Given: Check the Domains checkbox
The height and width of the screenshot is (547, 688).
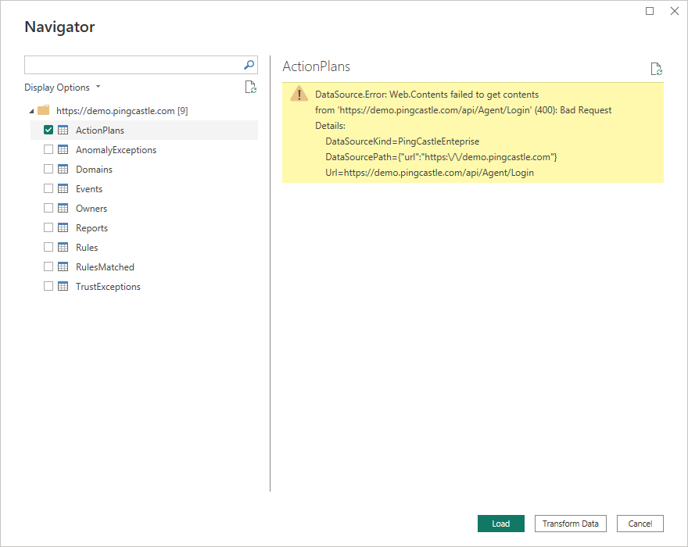Looking at the screenshot, I should tap(48, 169).
